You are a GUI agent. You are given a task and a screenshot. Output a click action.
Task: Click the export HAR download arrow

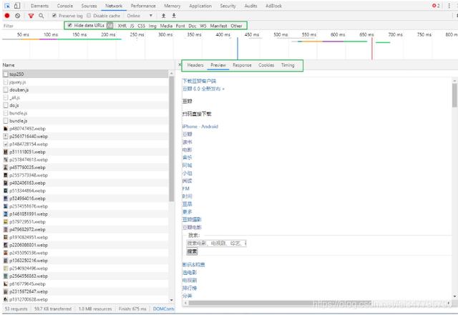tap(174, 15)
